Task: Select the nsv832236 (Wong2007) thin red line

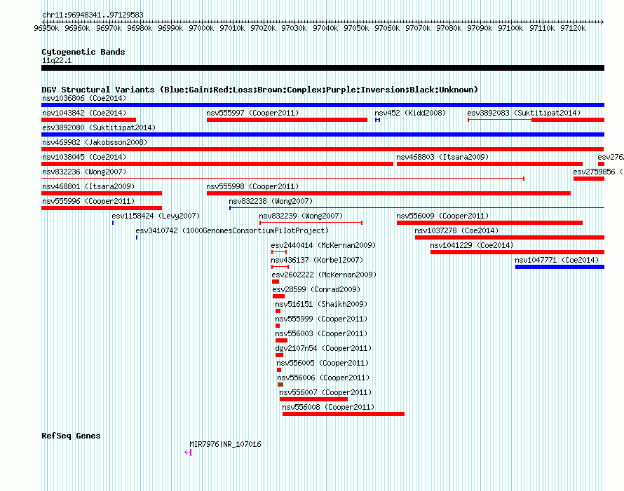Action: [283, 179]
